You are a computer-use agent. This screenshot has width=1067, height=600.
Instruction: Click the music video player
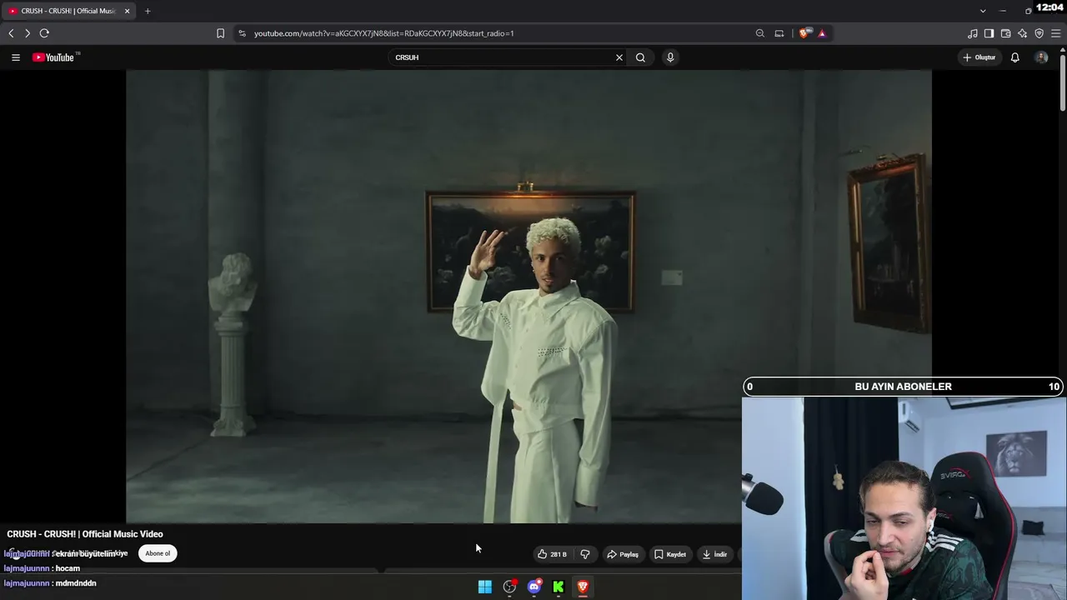tap(528, 296)
